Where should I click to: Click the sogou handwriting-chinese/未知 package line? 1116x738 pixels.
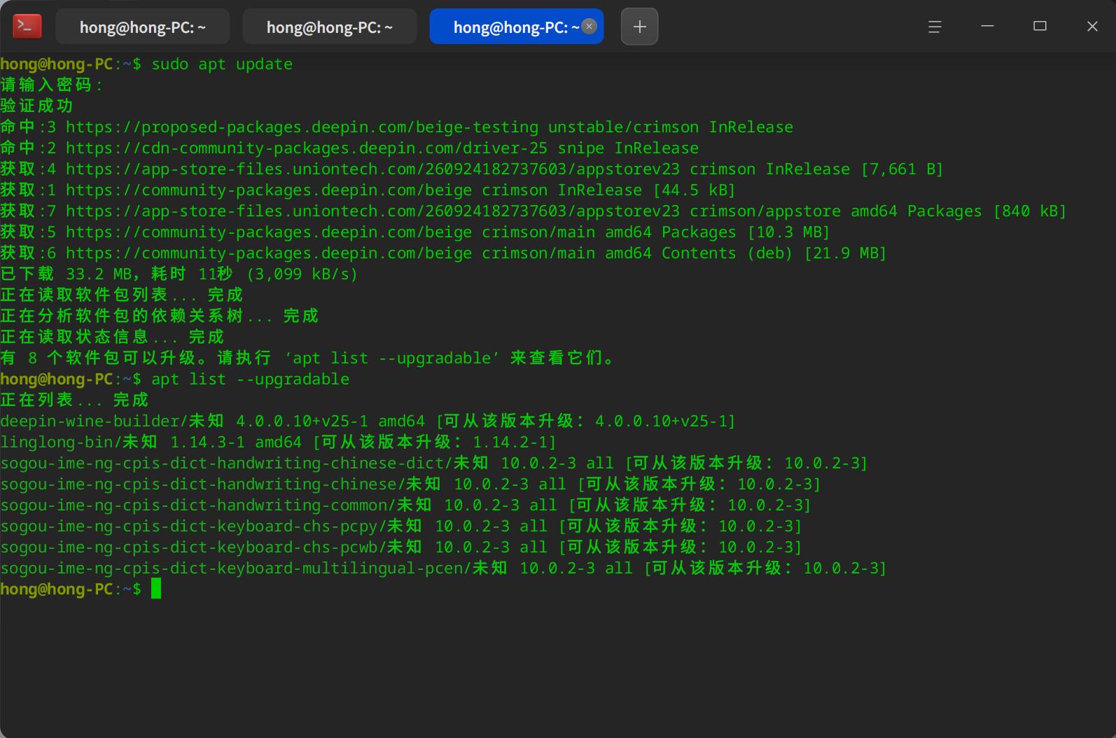pyautogui.click(x=410, y=484)
